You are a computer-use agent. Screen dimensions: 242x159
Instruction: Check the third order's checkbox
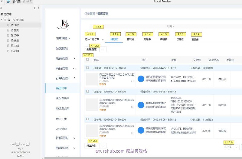tap(87, 119)
